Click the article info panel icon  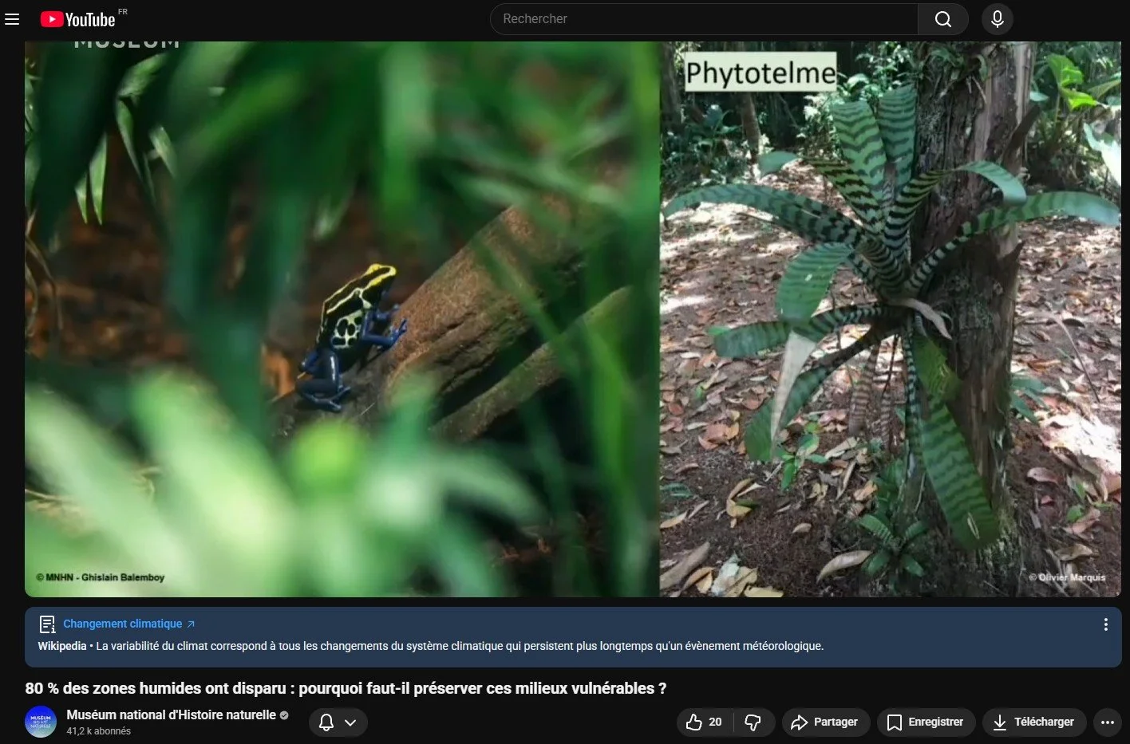pos(47,624)
